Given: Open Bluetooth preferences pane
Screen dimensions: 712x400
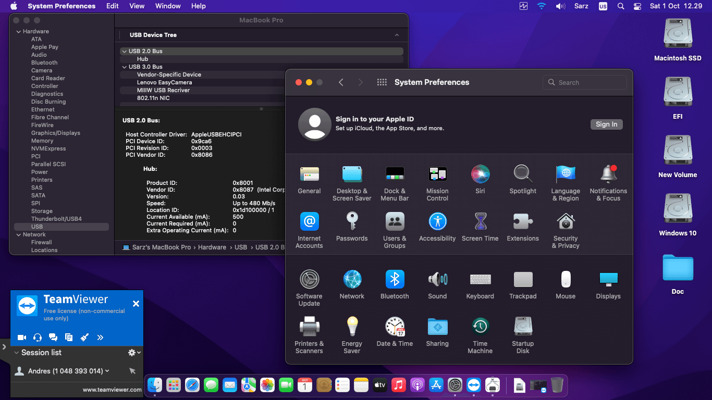Looking at the screenshot, I should point(395,284).
